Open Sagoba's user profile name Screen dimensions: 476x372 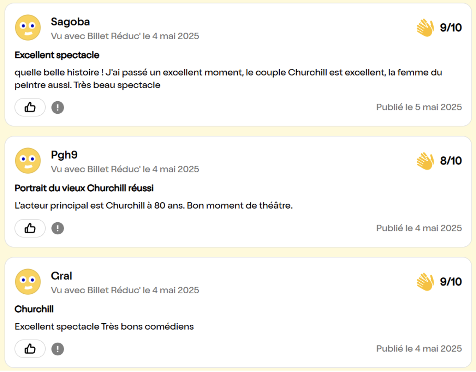point(70,22)
